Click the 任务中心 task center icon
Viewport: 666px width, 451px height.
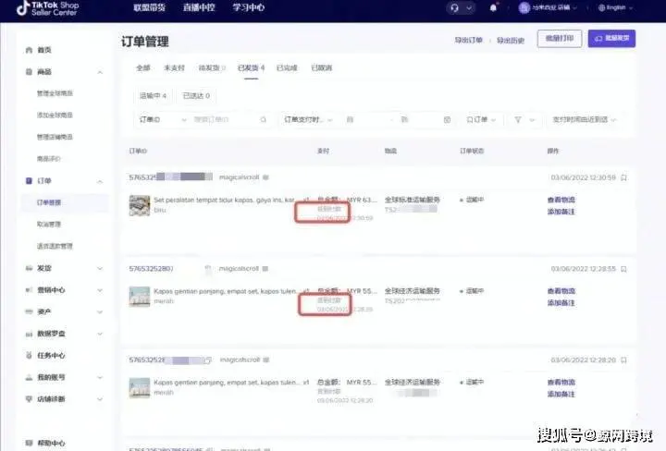pyautogui.click(x=29, y=355)
